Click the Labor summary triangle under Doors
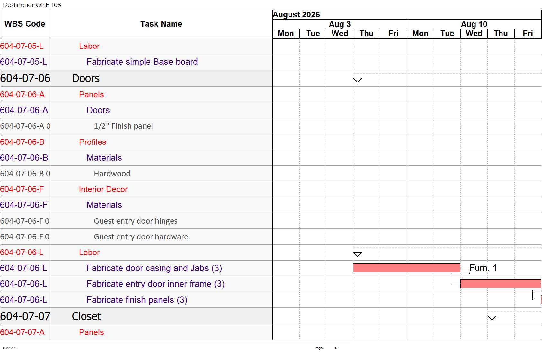The width and height of the screenshot is (542, 352). [357, 254]
